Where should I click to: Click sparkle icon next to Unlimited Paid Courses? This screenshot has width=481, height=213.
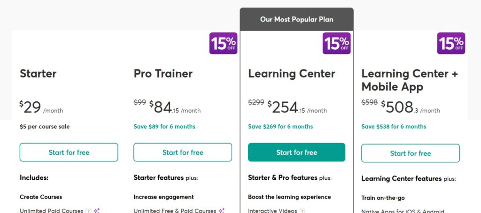point(97,211)
